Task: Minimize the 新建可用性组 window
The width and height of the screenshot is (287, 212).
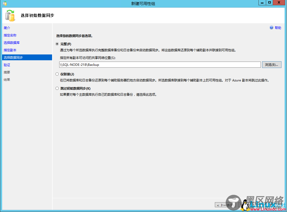Action: coord(262,3)
